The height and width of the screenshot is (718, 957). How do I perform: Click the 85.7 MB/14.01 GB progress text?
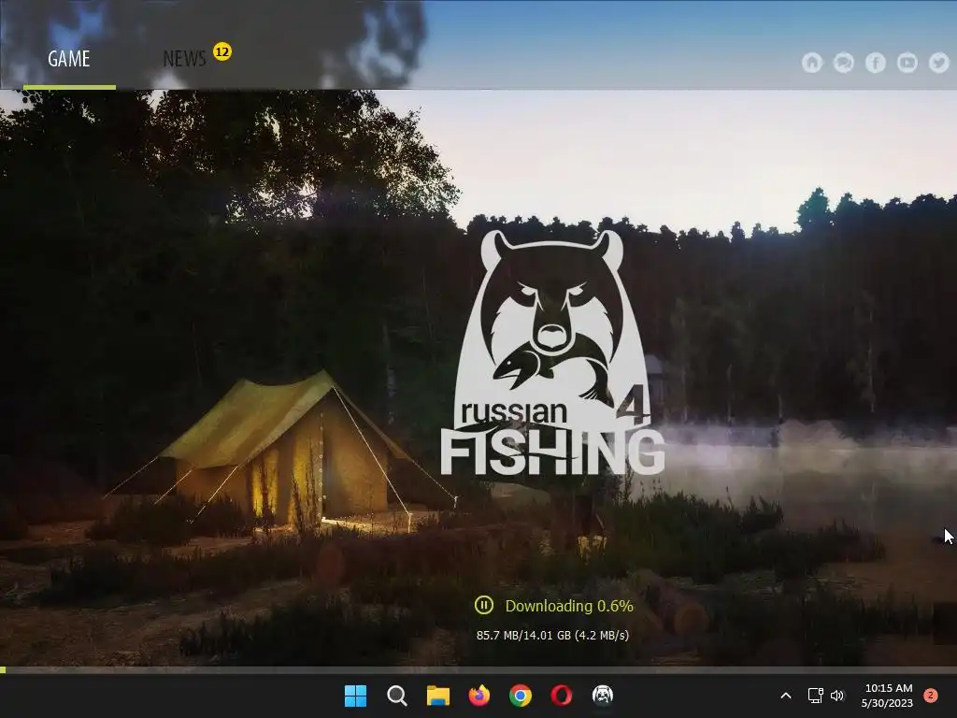552,635
